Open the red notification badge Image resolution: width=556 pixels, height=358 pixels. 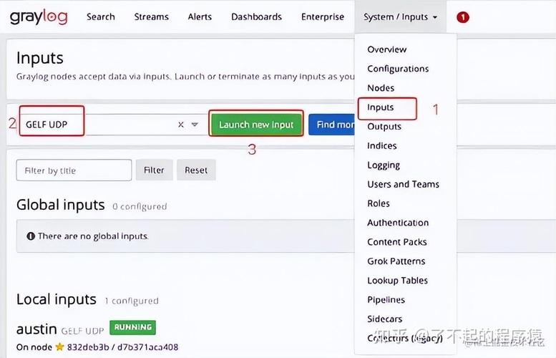point(463,17)
